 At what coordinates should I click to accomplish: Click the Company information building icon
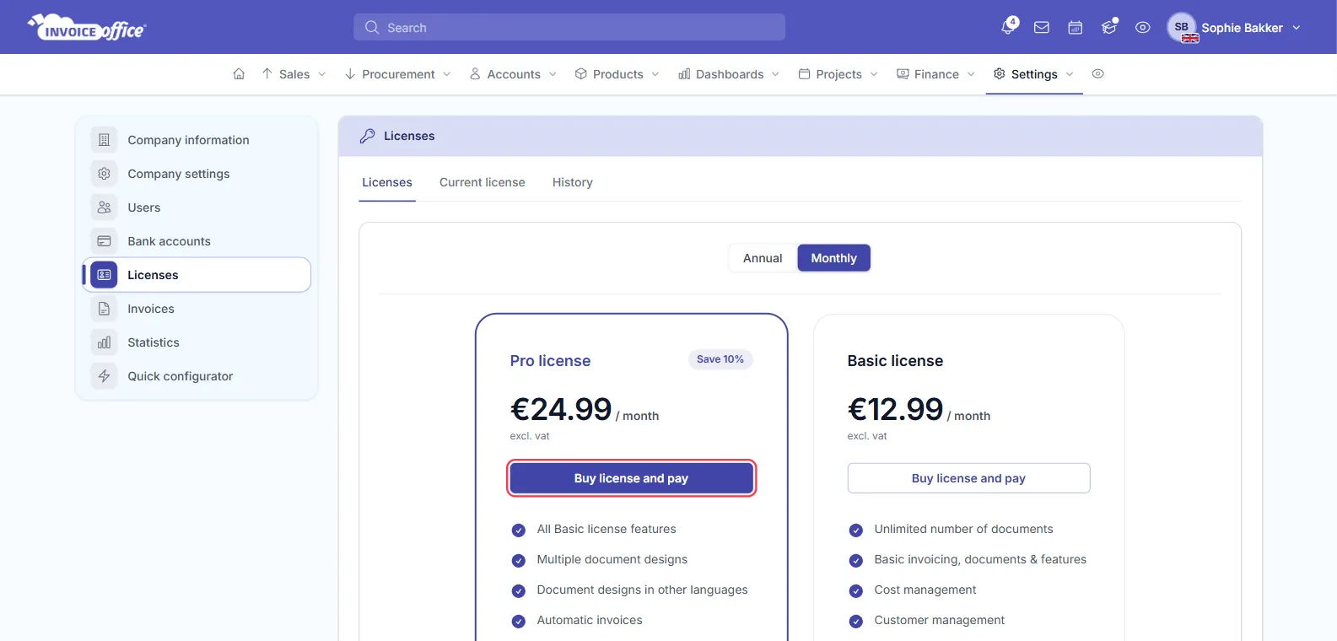(104, 140)
